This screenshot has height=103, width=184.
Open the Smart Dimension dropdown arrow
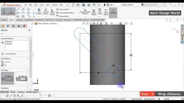click(11, 17)
